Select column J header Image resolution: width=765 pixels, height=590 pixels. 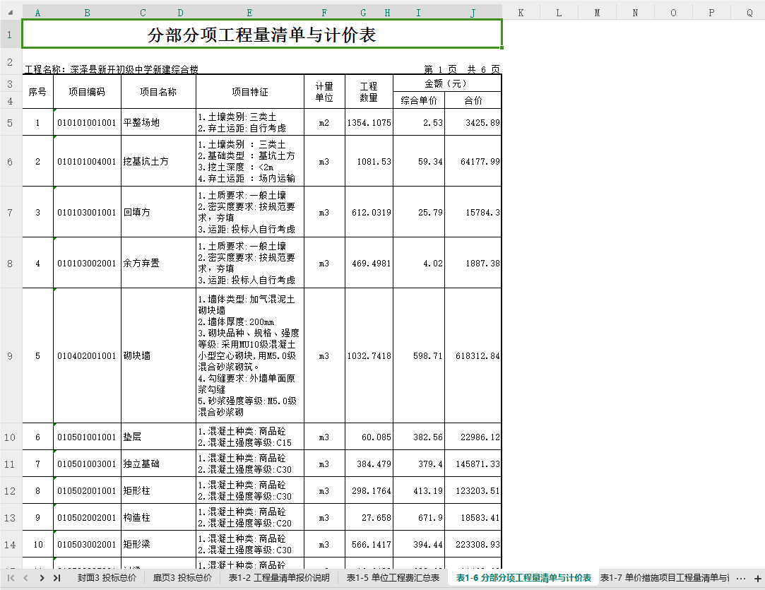tap(473, 13)
